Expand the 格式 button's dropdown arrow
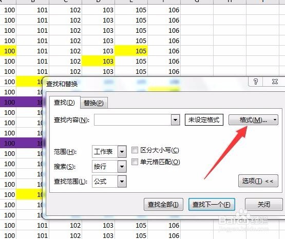The height and width of the screenshot is (239, 285). [275, 120]
